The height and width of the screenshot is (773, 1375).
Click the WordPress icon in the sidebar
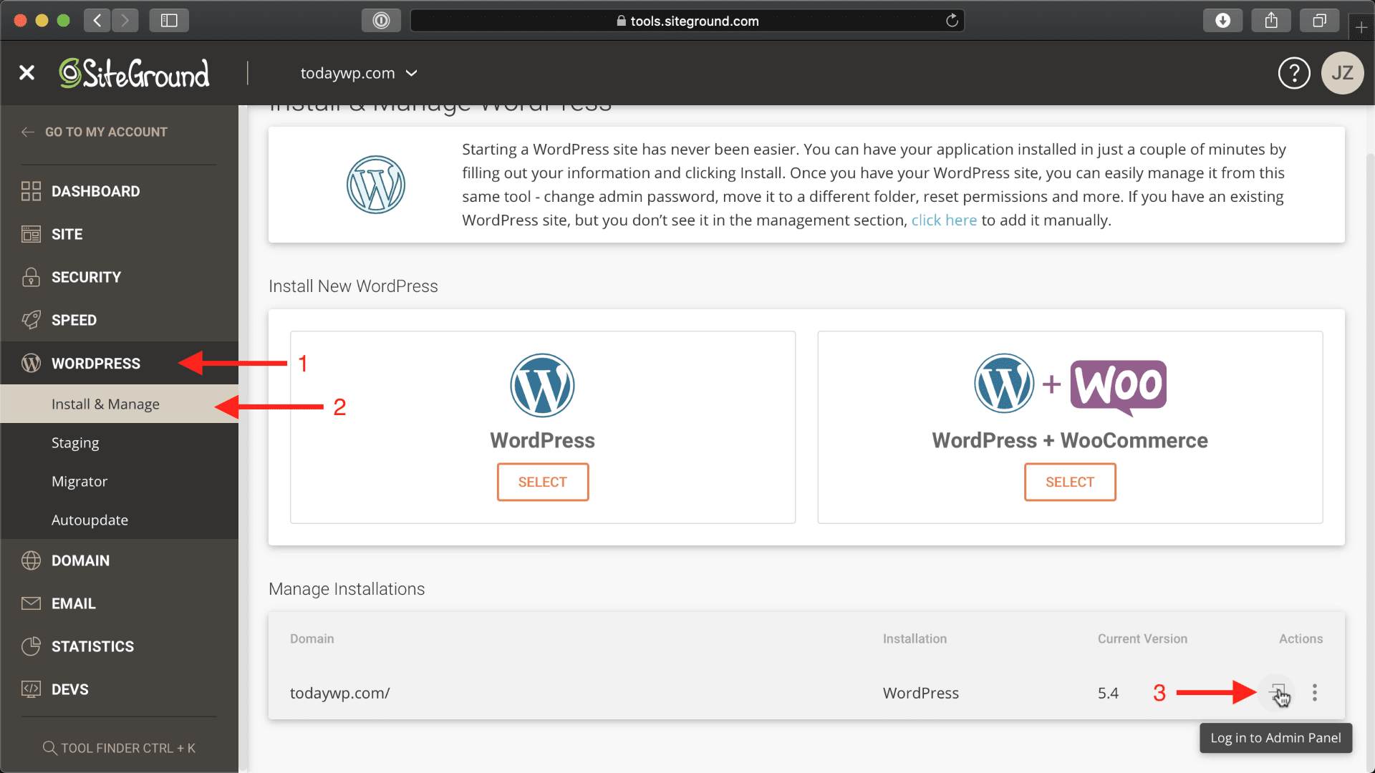[31, 363]
